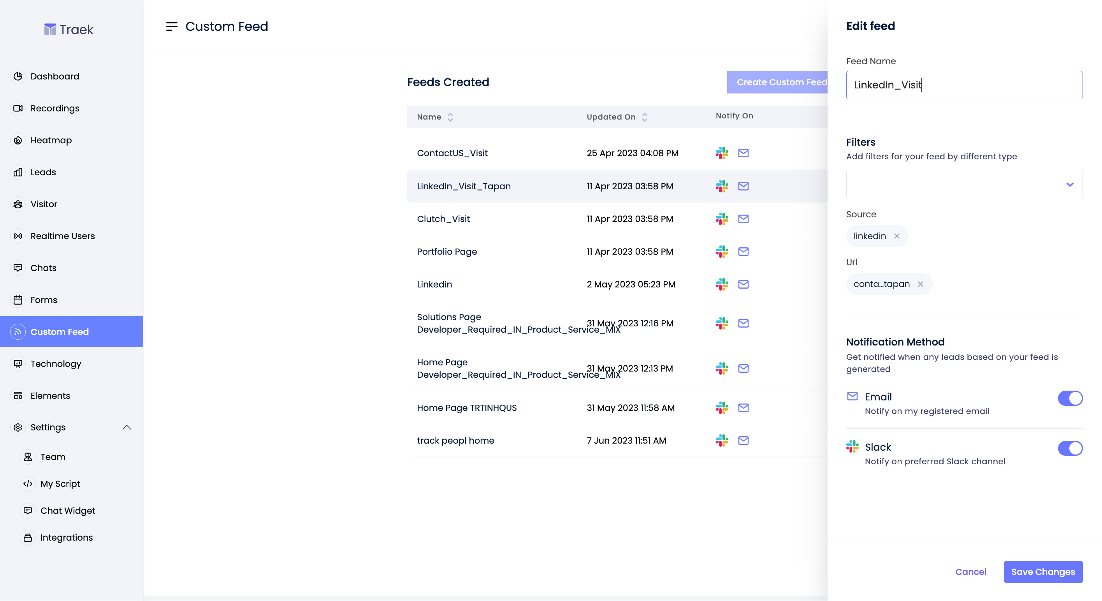Cancel the feed edit
The width and height of the screenshot is (1102, 601).
pos(971,571)
